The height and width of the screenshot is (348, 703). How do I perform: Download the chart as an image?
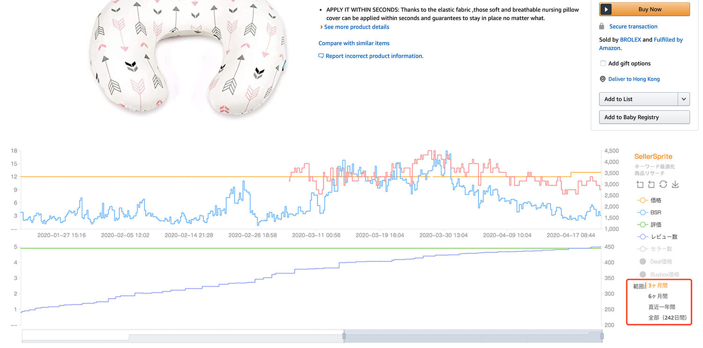click(675, 185)
